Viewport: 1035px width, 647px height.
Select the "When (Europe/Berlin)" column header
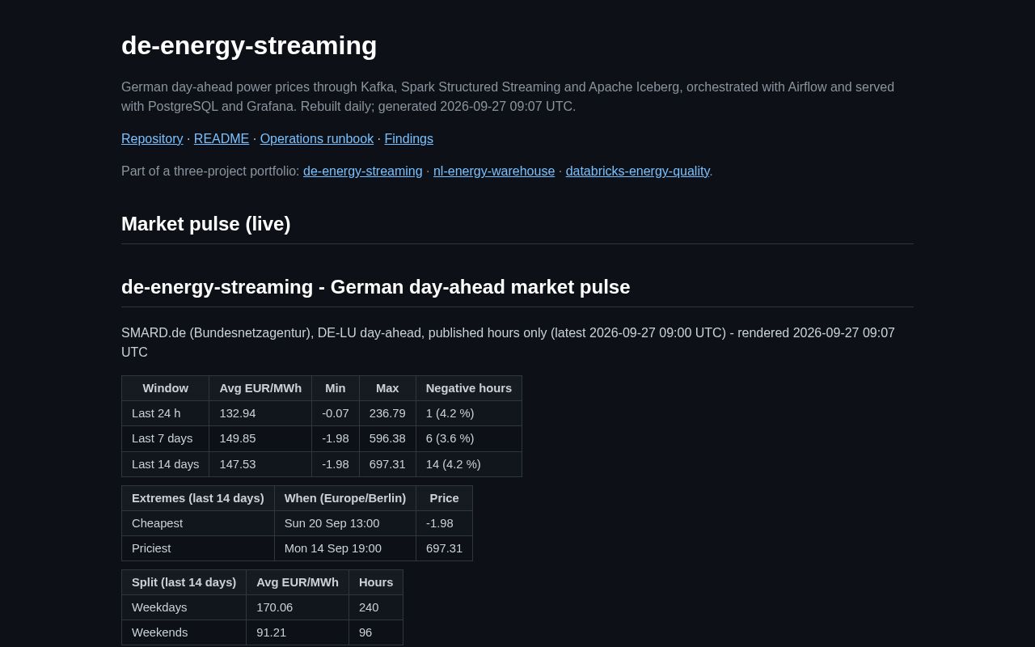pos(345,498)
